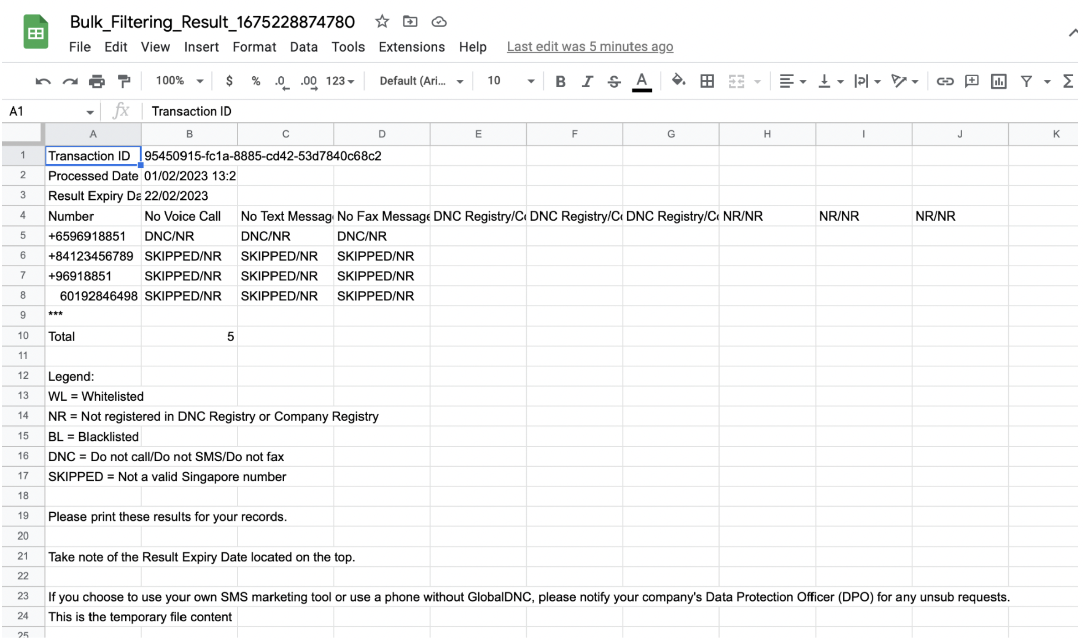Viewport: 1083px width, 640px height.
Task: Select cell with +6596918851
Action: coord(93,236)
